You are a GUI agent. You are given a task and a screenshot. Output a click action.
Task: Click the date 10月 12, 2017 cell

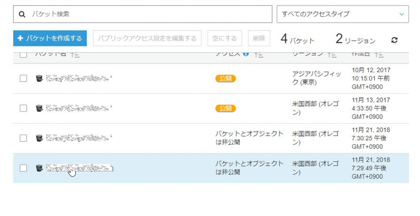[x=371, y=78]
